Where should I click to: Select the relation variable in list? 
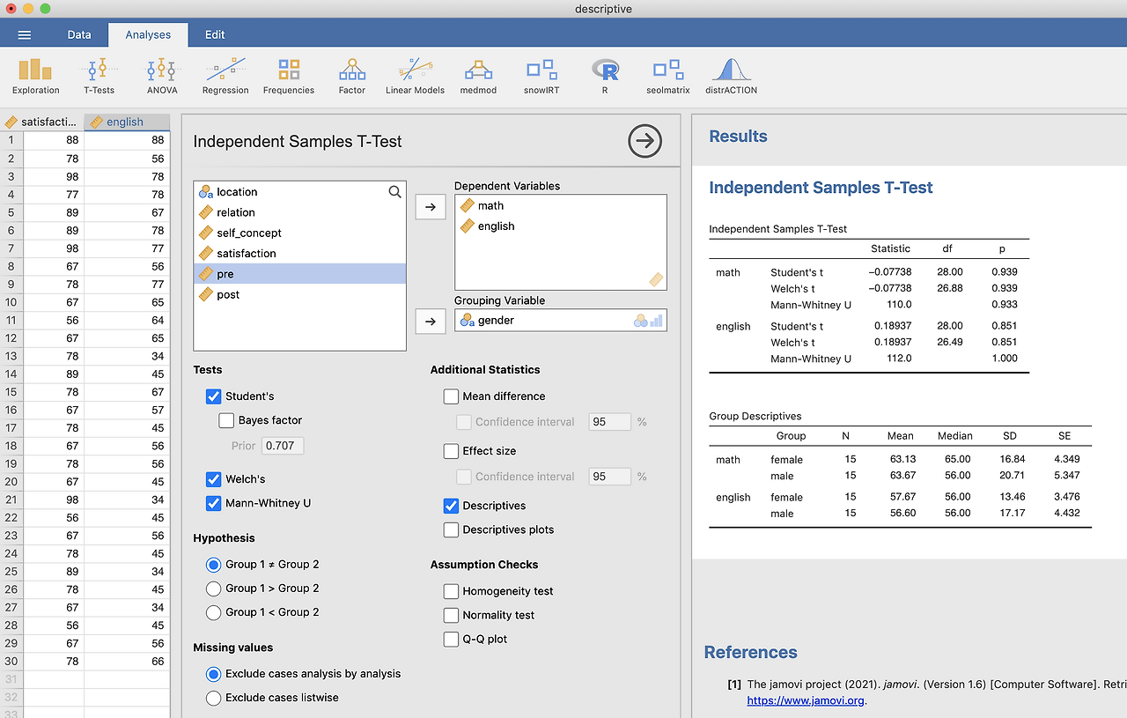tap(299, 212)
